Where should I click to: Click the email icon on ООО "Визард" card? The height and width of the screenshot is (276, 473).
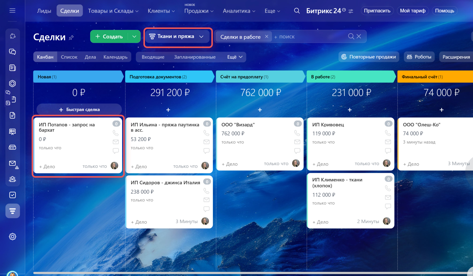click(297, 142)
